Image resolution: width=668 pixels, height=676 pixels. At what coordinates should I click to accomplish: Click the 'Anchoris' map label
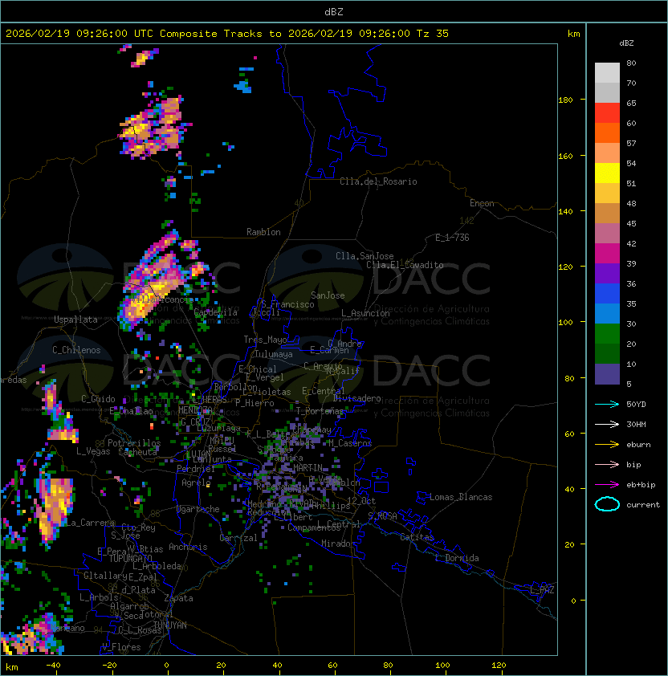pyautogui.click(x=188, y=547)
